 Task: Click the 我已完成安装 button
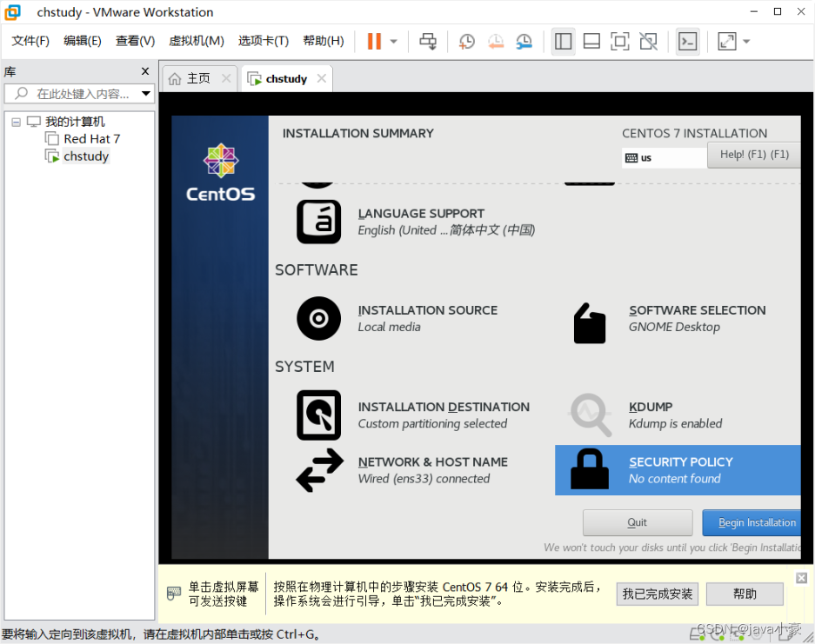658,594
